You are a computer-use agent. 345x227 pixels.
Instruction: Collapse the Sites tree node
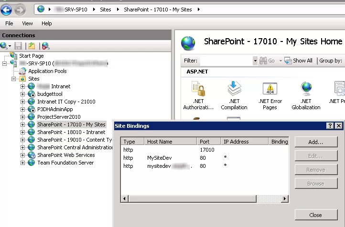coord(14,79)
